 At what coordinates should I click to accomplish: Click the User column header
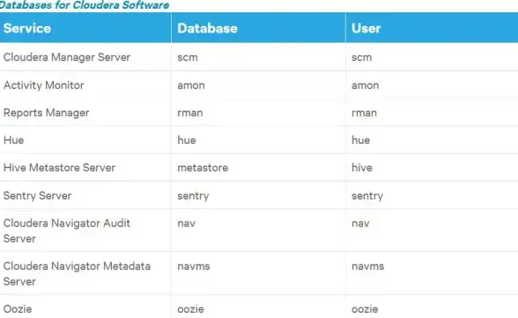(366, 28)
